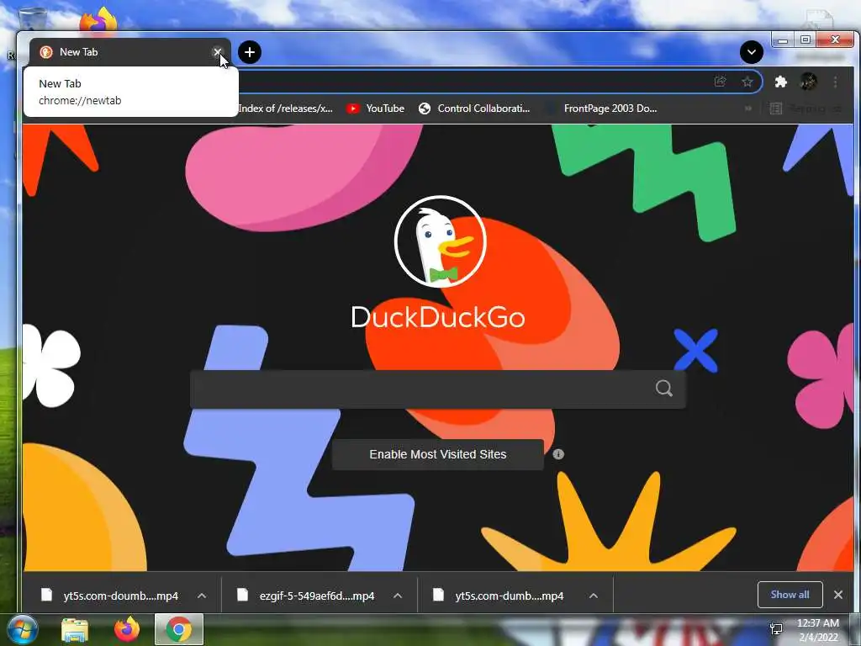861x646 pixels.
Task: Click the DuckDuckGo wordmark text
Action: 437,317
